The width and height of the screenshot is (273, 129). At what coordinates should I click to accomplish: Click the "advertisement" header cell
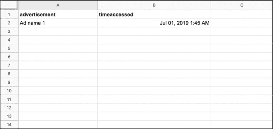(x=58, y=14)
